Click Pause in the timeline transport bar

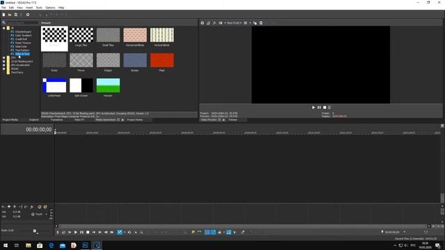(82, 232)
